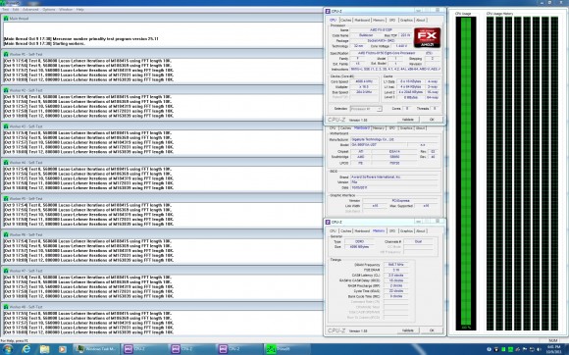Viewport: 569px width, 355px height.
Task: Click the BIOS Brand value field
Action: click(x=394, y=177)
